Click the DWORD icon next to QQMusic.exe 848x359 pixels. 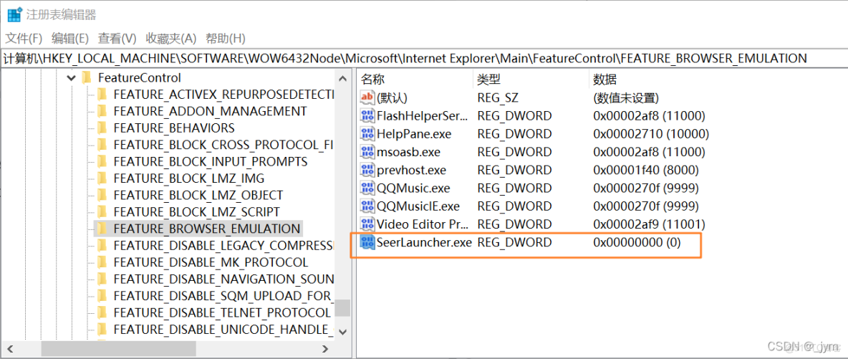[367, 188]
